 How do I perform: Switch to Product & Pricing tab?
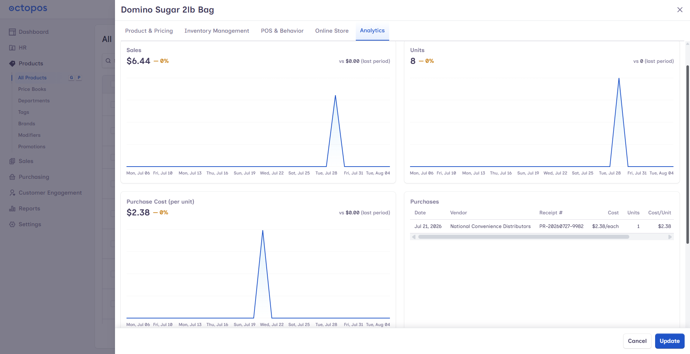(149, 31)
